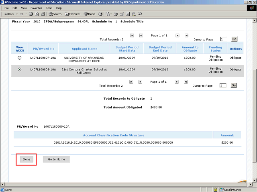Click the browser Back arrow icon
Screen dimensions: 257x192
pos(6,14)
